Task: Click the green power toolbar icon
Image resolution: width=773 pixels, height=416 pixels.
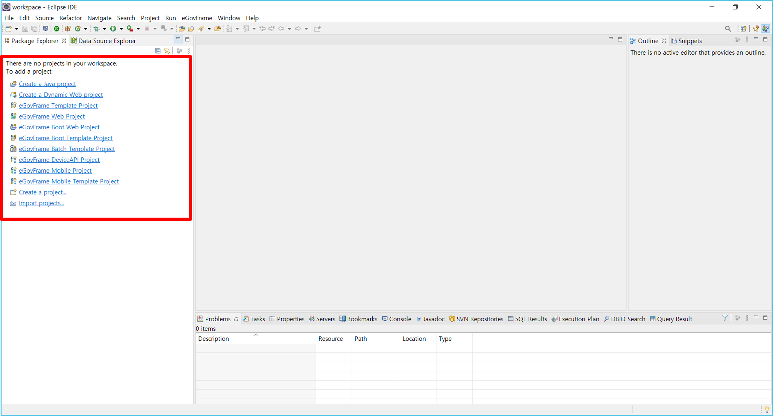Action: (x=57, y=29)
